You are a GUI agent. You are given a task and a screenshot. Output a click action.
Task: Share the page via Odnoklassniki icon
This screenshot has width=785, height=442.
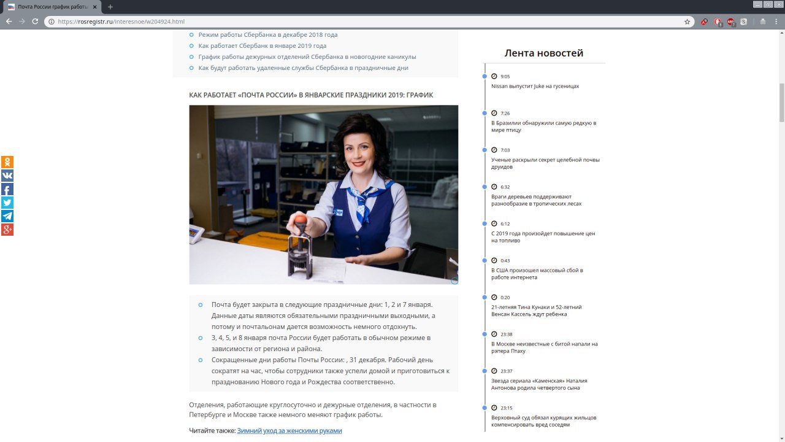point(7,162)
